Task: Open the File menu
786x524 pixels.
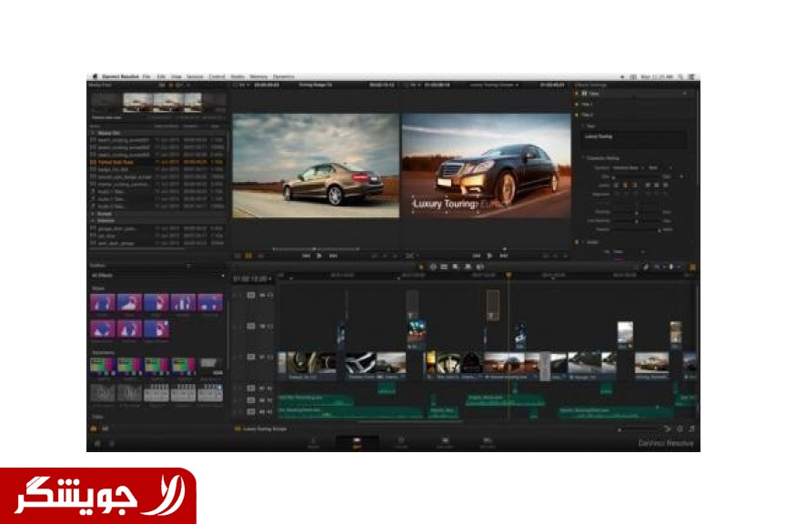Action: coord(146,76)
